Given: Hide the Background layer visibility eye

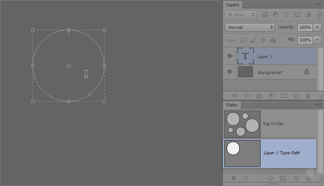Looking at the screenshot, I should point(230,72).
